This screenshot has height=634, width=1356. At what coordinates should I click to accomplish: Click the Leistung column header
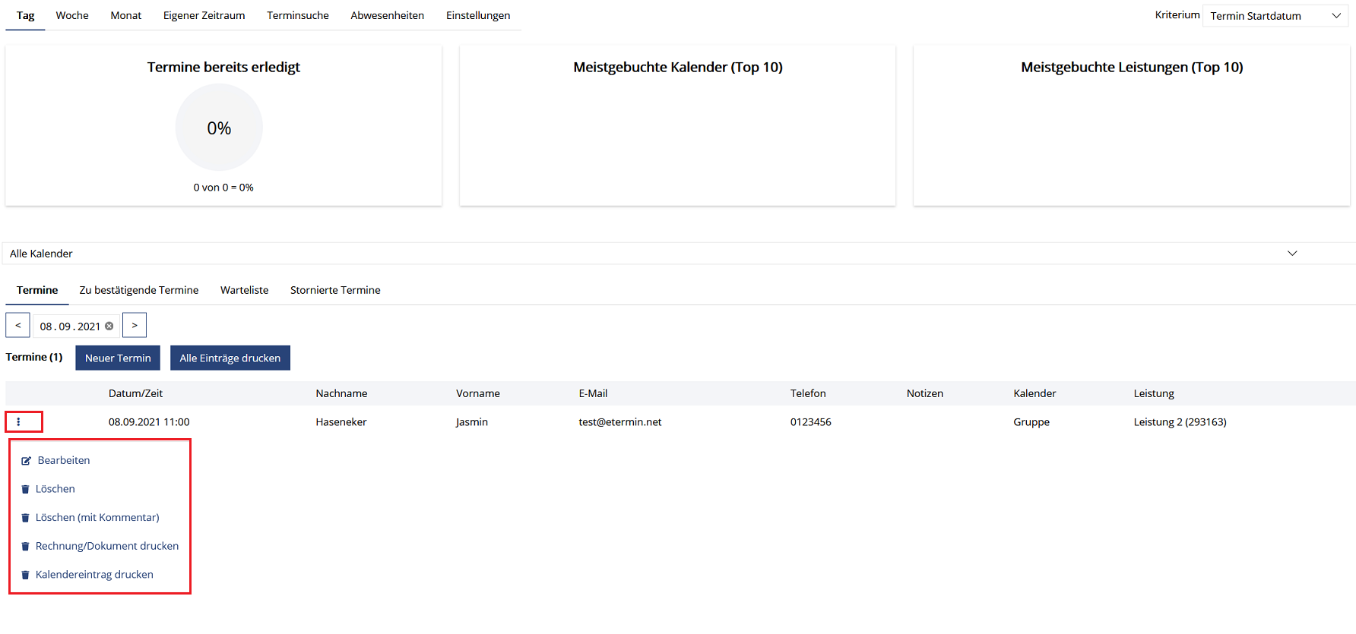1154,393
